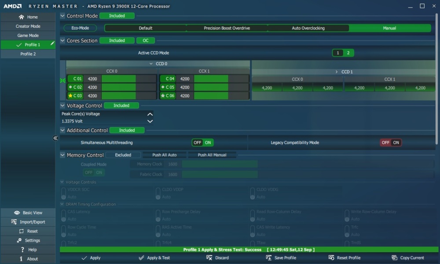This screenshot has width=440, height=264.
Task: Click Push All Manual button
Action: pyautogui.click(x=212, y=155)
